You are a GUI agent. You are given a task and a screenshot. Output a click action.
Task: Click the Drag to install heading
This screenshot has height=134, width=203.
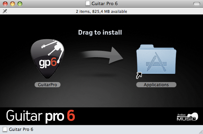point(100,33)
